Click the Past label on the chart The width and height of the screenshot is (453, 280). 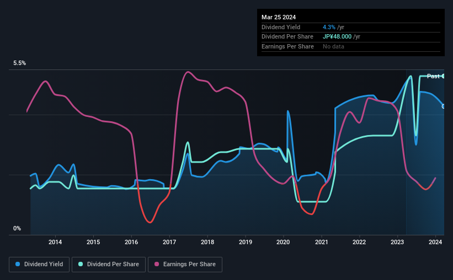(x=433, y=76)
